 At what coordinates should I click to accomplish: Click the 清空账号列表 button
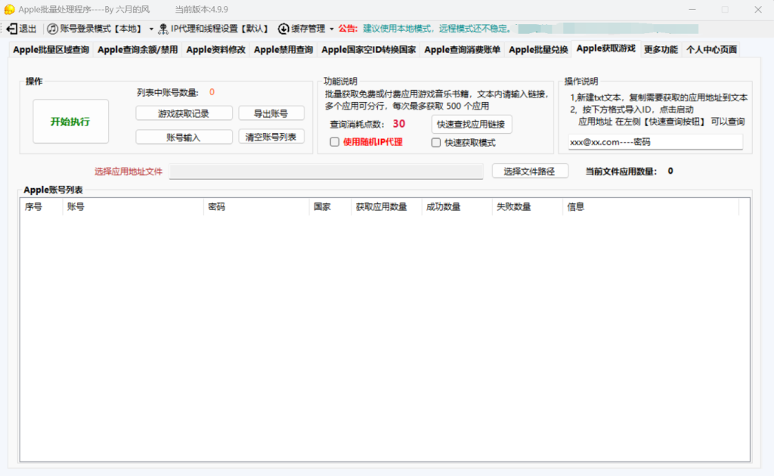(271, 137)
